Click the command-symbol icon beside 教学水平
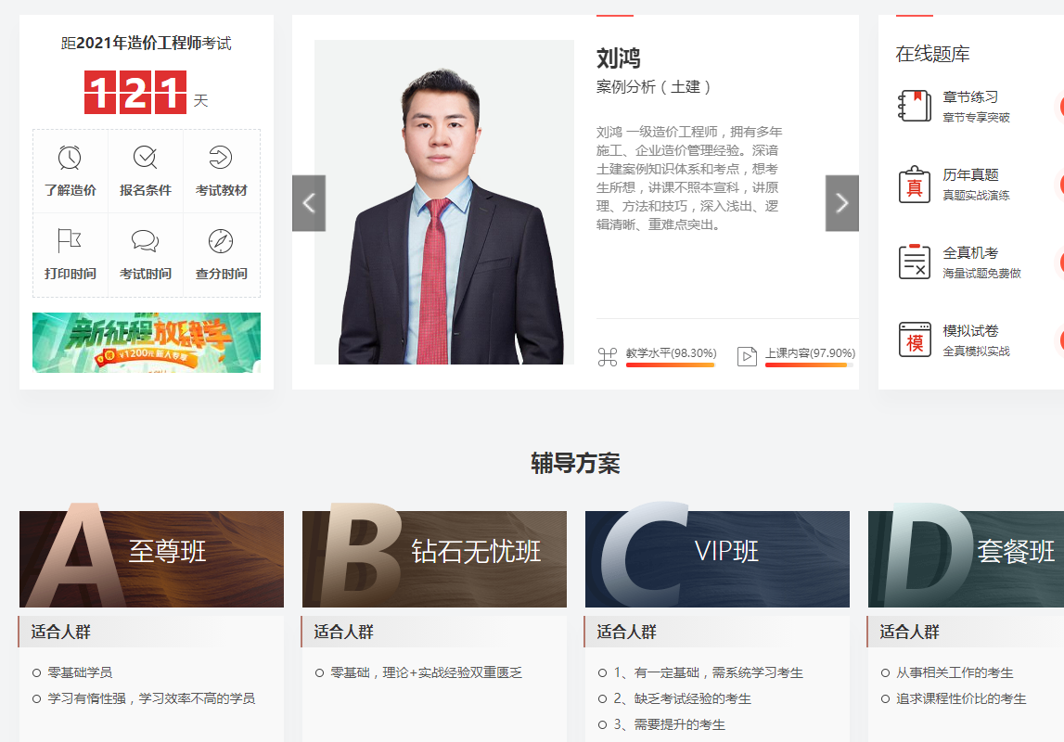 (x=608, y=357)
